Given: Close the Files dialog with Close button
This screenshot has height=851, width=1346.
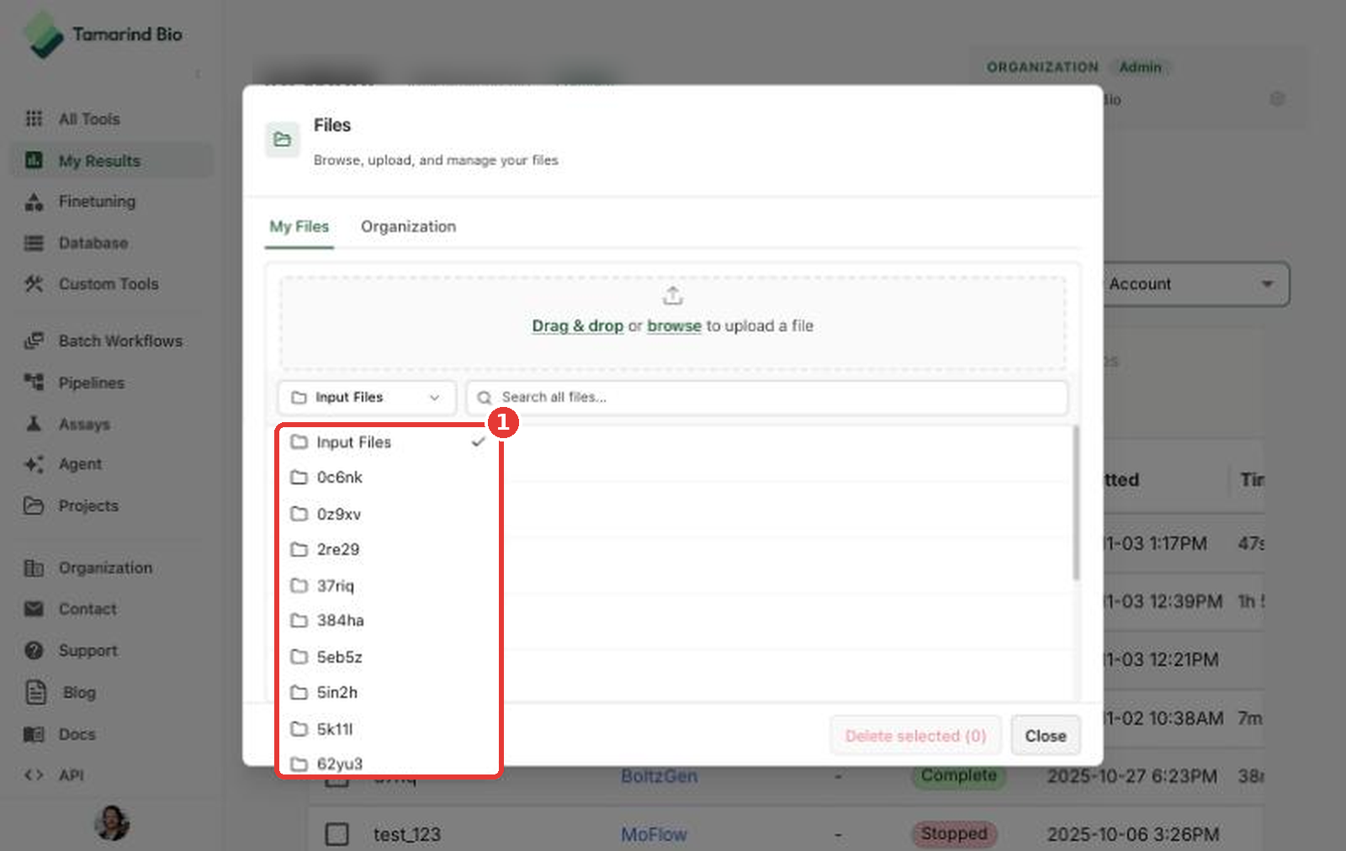Looking at the screenshot, I should (1046, 736).
